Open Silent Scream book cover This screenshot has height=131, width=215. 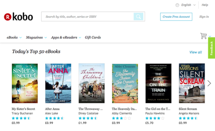point(192,83)
